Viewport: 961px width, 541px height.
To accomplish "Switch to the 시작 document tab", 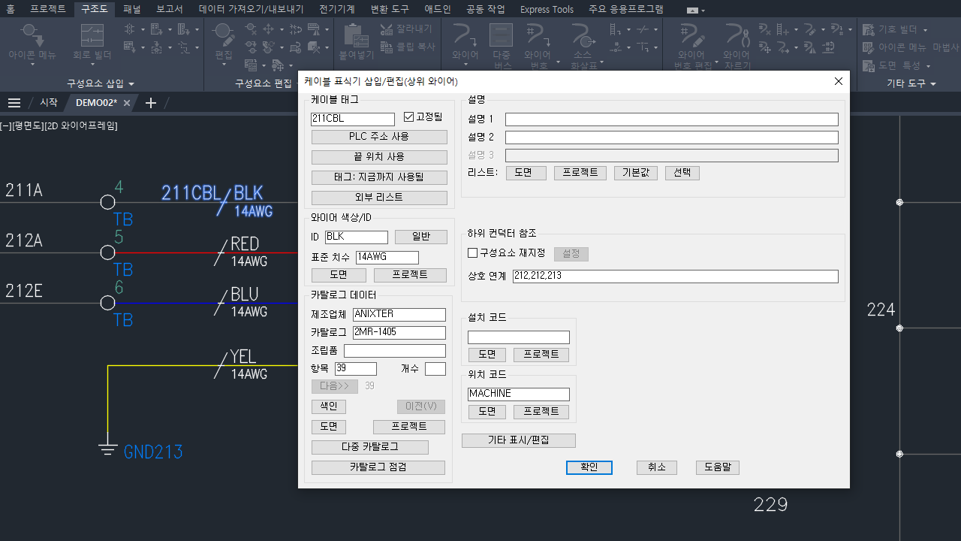I will [49, 103].
